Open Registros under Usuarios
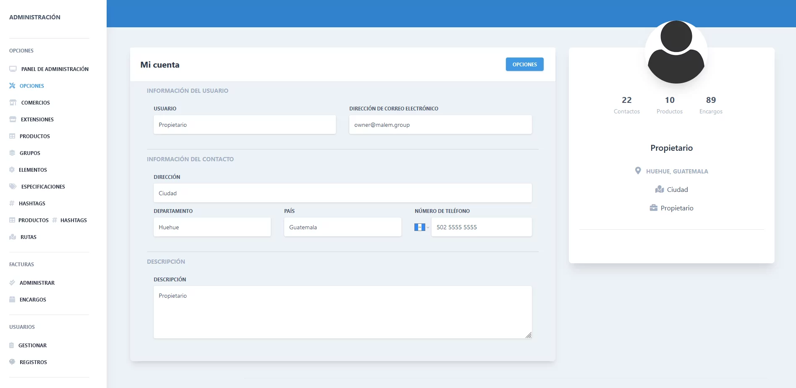 [x=33, y=362]
